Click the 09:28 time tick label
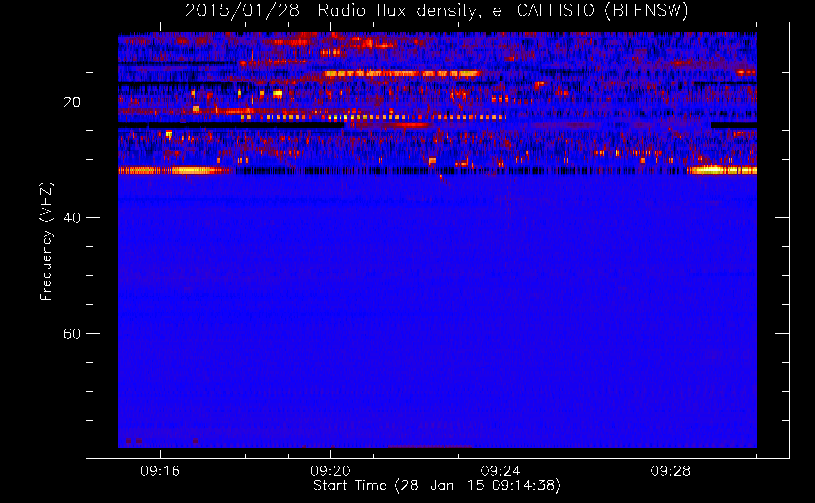 671,471
